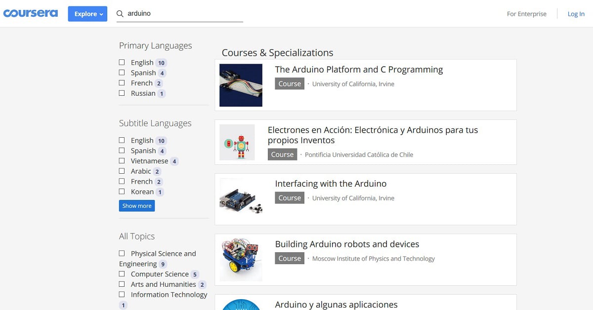Check the Arts and Humanities topic
593x310 pixels.
click(x=122, y=284)
